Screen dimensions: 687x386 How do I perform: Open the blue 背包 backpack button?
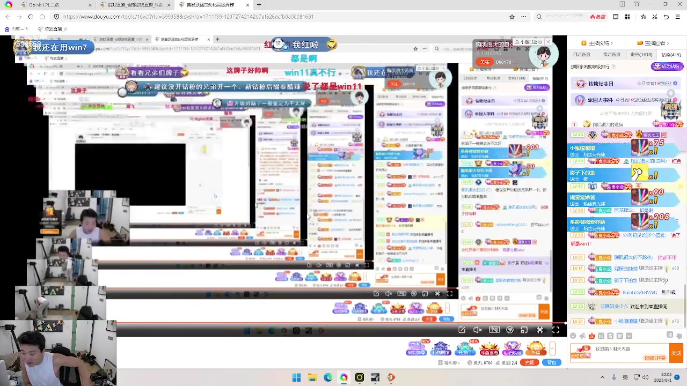coord(552,363)
